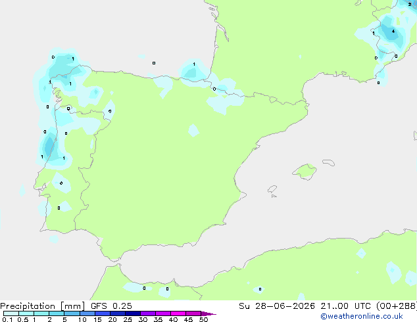
Task: Click the medium blue 10-15 mm legend swatch
Action: 87,313
